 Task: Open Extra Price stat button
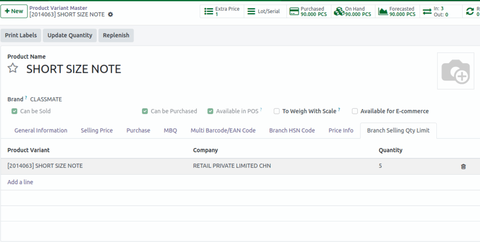point(222,11)
